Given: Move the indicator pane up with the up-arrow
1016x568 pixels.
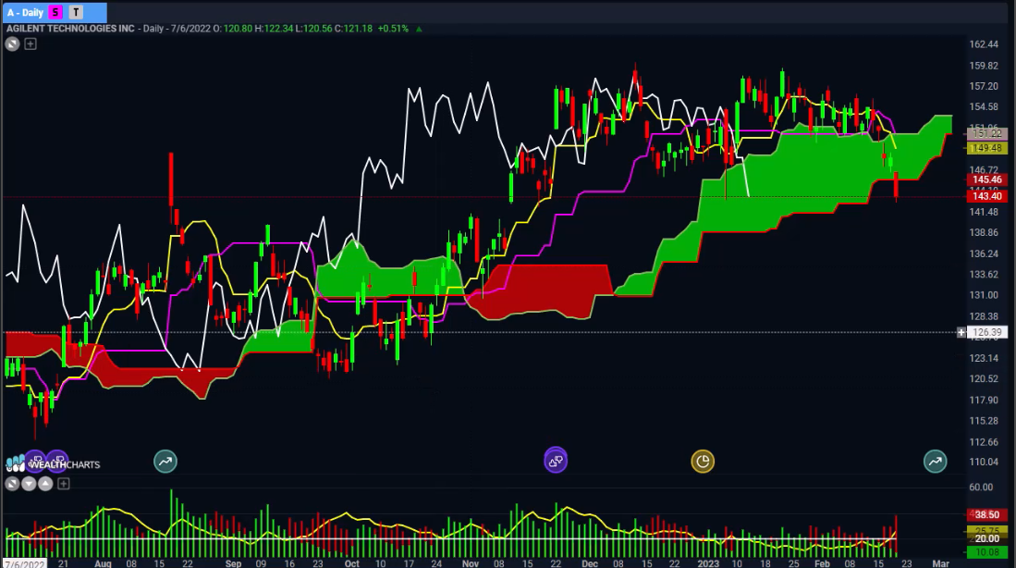Looking at the screenshot, I should 45,484.
